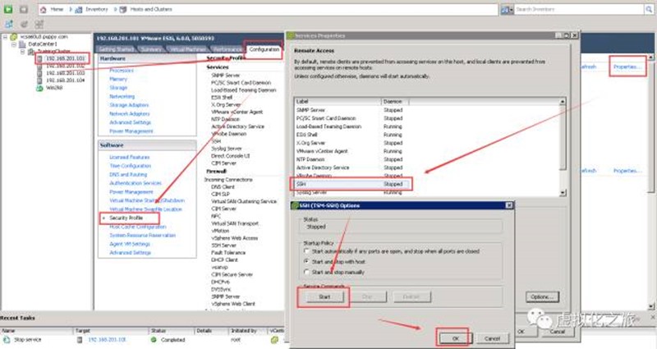
Task: Select 'Start and stop with host' radio button
Action: pos(306,261)
